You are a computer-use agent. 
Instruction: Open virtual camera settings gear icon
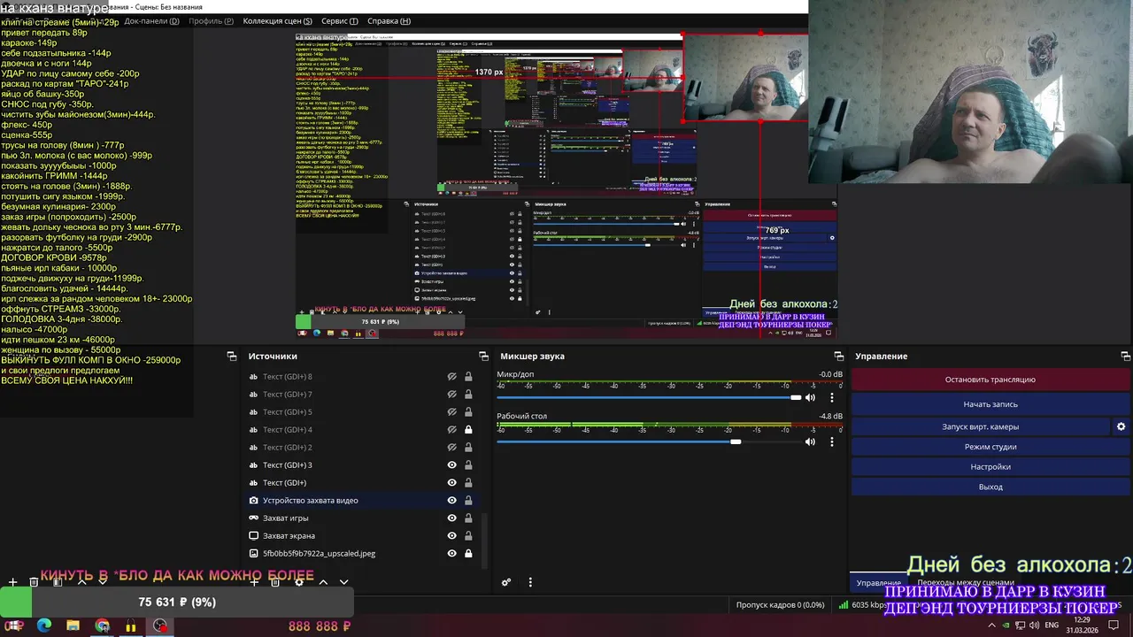point(1121,426)
